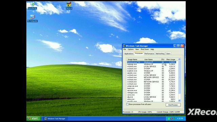Viewport: 217px width, 122px height.
Task: Select the spoolsv.exe process row
Action: pos(152,73)
